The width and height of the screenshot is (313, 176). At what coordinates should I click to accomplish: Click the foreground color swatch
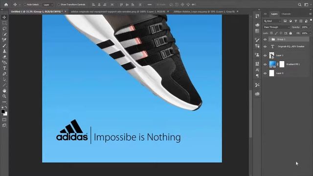point(3,111)
